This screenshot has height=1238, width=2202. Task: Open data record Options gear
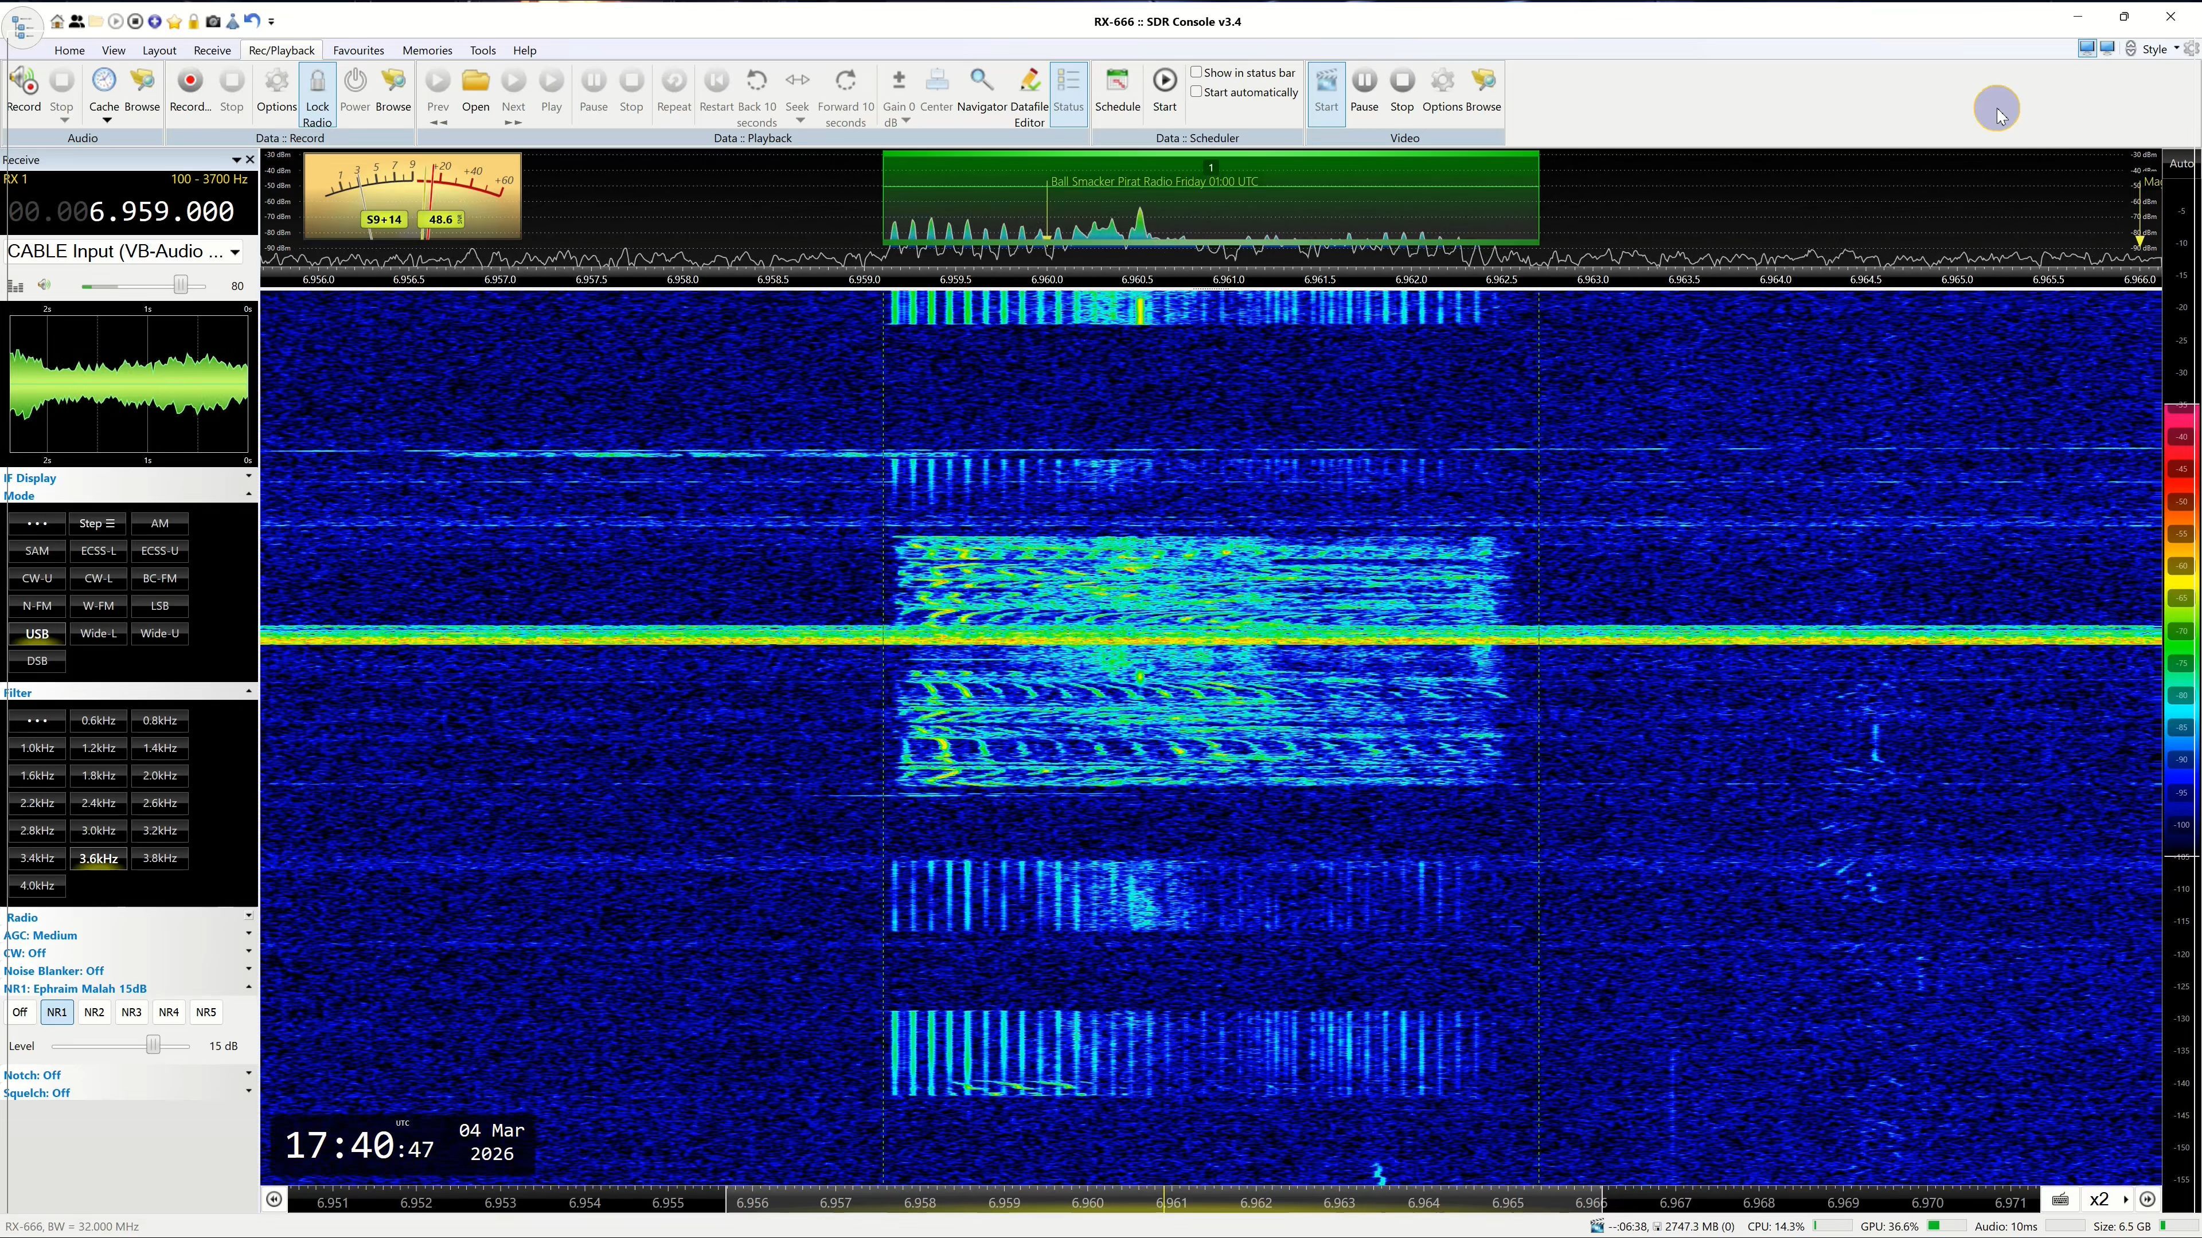(x=276, y=82)
